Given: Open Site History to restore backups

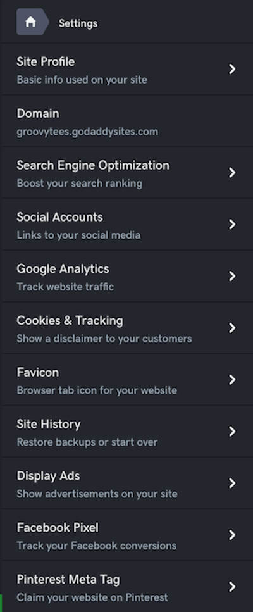Looking at the screenshot, I should coord(127,432).
